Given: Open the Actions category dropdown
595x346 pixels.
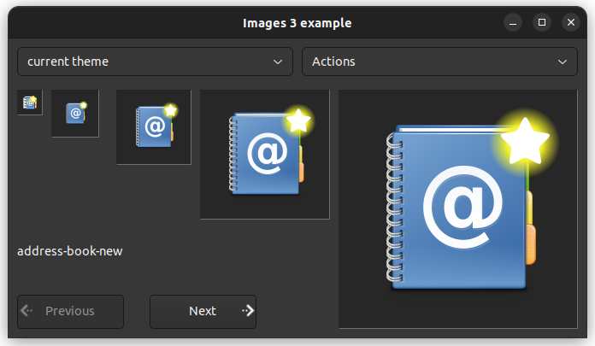Looking at the screenshot, I should [439, 62].
